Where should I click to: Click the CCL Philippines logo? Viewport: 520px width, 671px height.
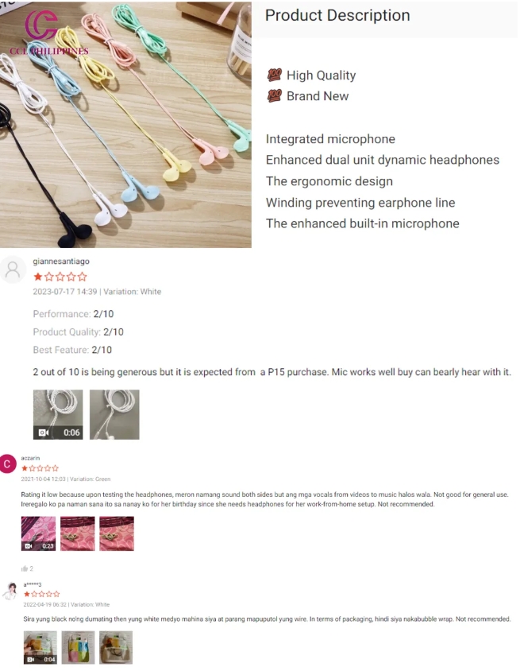coord(48,33)
